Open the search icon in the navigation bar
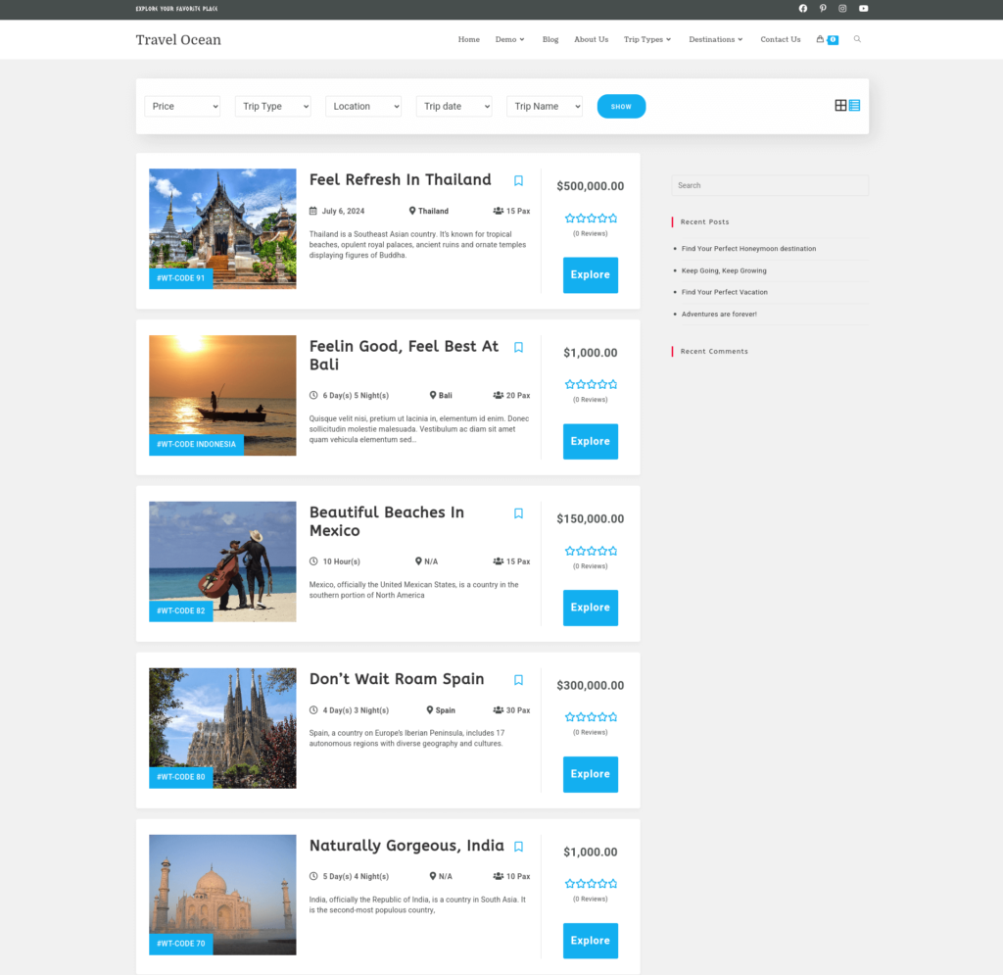This screenshot has width=1003, height=975. coord(857,39)
